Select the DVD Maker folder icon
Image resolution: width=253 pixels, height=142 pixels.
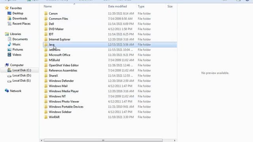pos(46,29)
